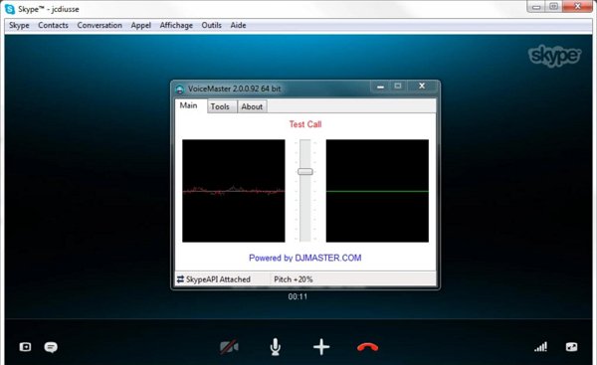Screen dimensions: 597x365
Task: End the call with red hang-up button
Action: [x=367, y=347]
